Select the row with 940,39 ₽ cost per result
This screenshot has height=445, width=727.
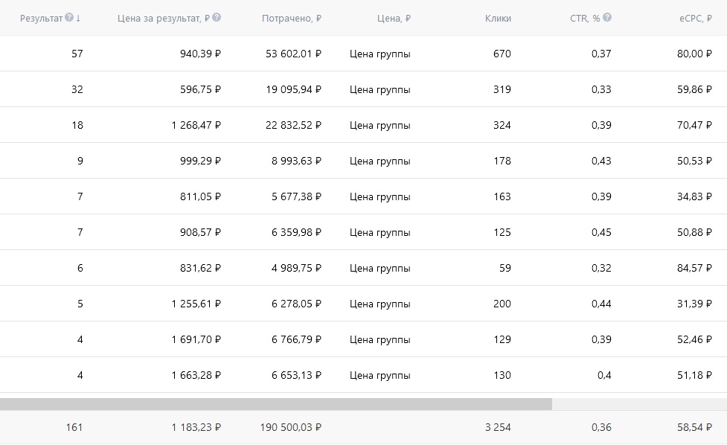196,54
